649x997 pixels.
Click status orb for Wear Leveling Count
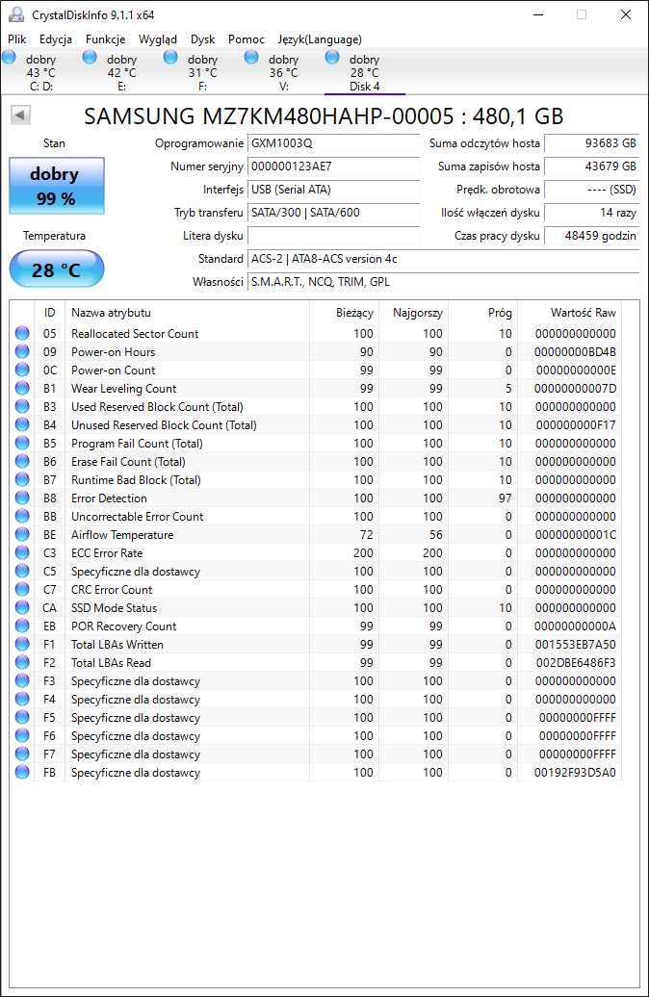click(22, 388)
